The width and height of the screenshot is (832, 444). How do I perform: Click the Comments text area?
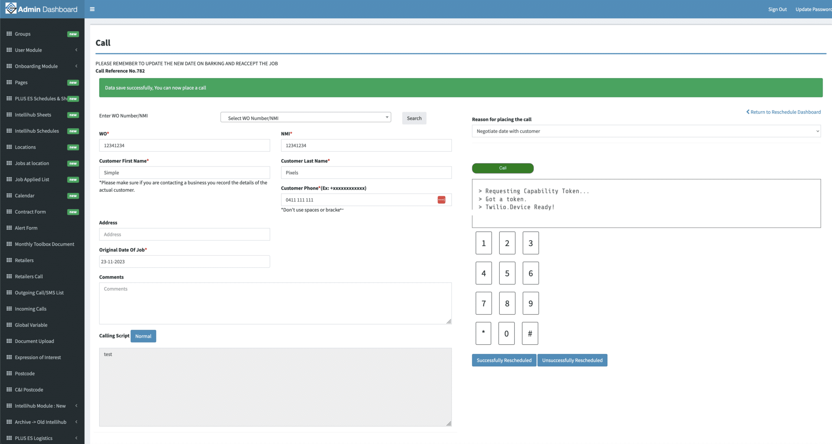[275, 303]
